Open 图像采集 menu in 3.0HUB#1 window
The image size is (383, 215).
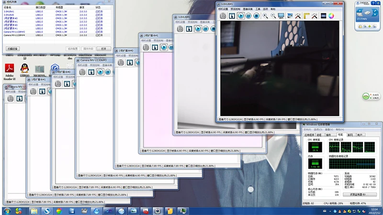[248, 9]
